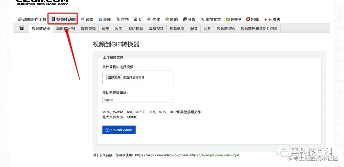Select the 视频转巴布亚新几内亚 sub-tab
This screenshot has height=167, width=344.
pos(259,29)
